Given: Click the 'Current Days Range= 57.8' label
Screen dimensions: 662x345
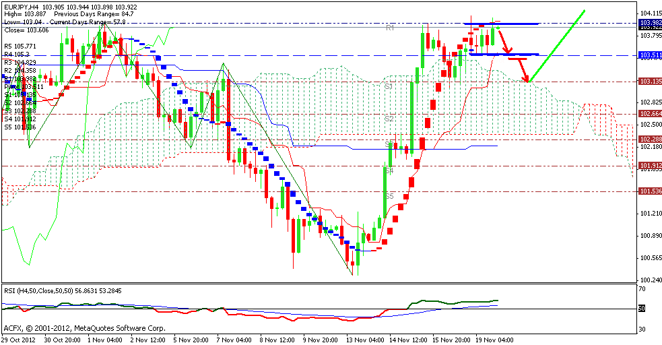Looking at the screenshot, I should pos(88,22).
